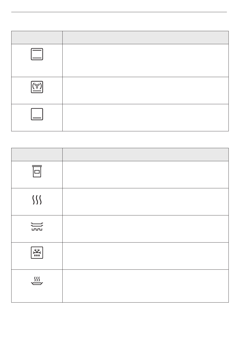Click the empty cell beside the bottom heat icon
The width and height of the screenshot is (238, 345).
click(x=145, y=118)
